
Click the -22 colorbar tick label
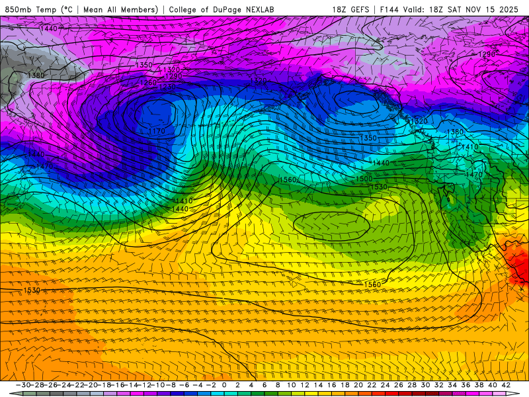(x=77, y=385)
